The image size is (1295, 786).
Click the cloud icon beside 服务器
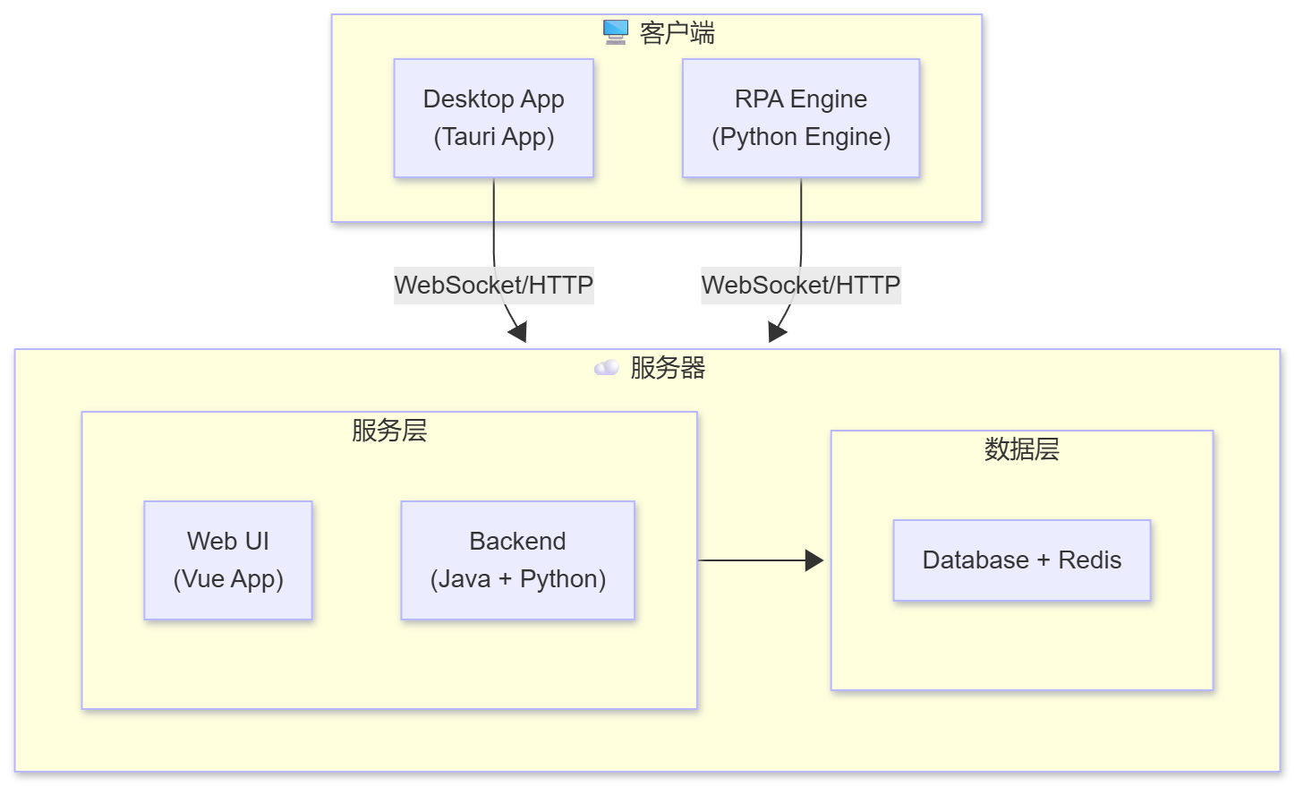click(607, 368)
